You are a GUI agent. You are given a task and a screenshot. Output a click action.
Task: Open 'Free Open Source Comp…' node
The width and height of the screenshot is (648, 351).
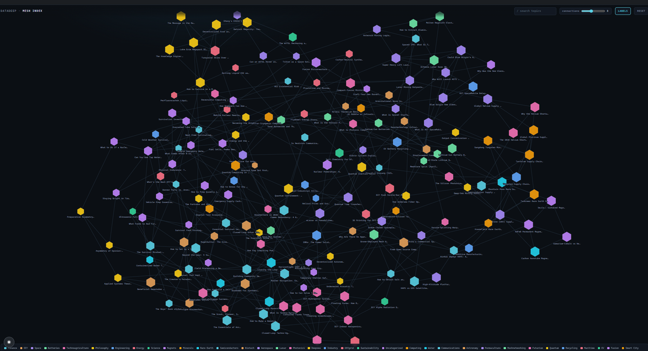(404, 243)
